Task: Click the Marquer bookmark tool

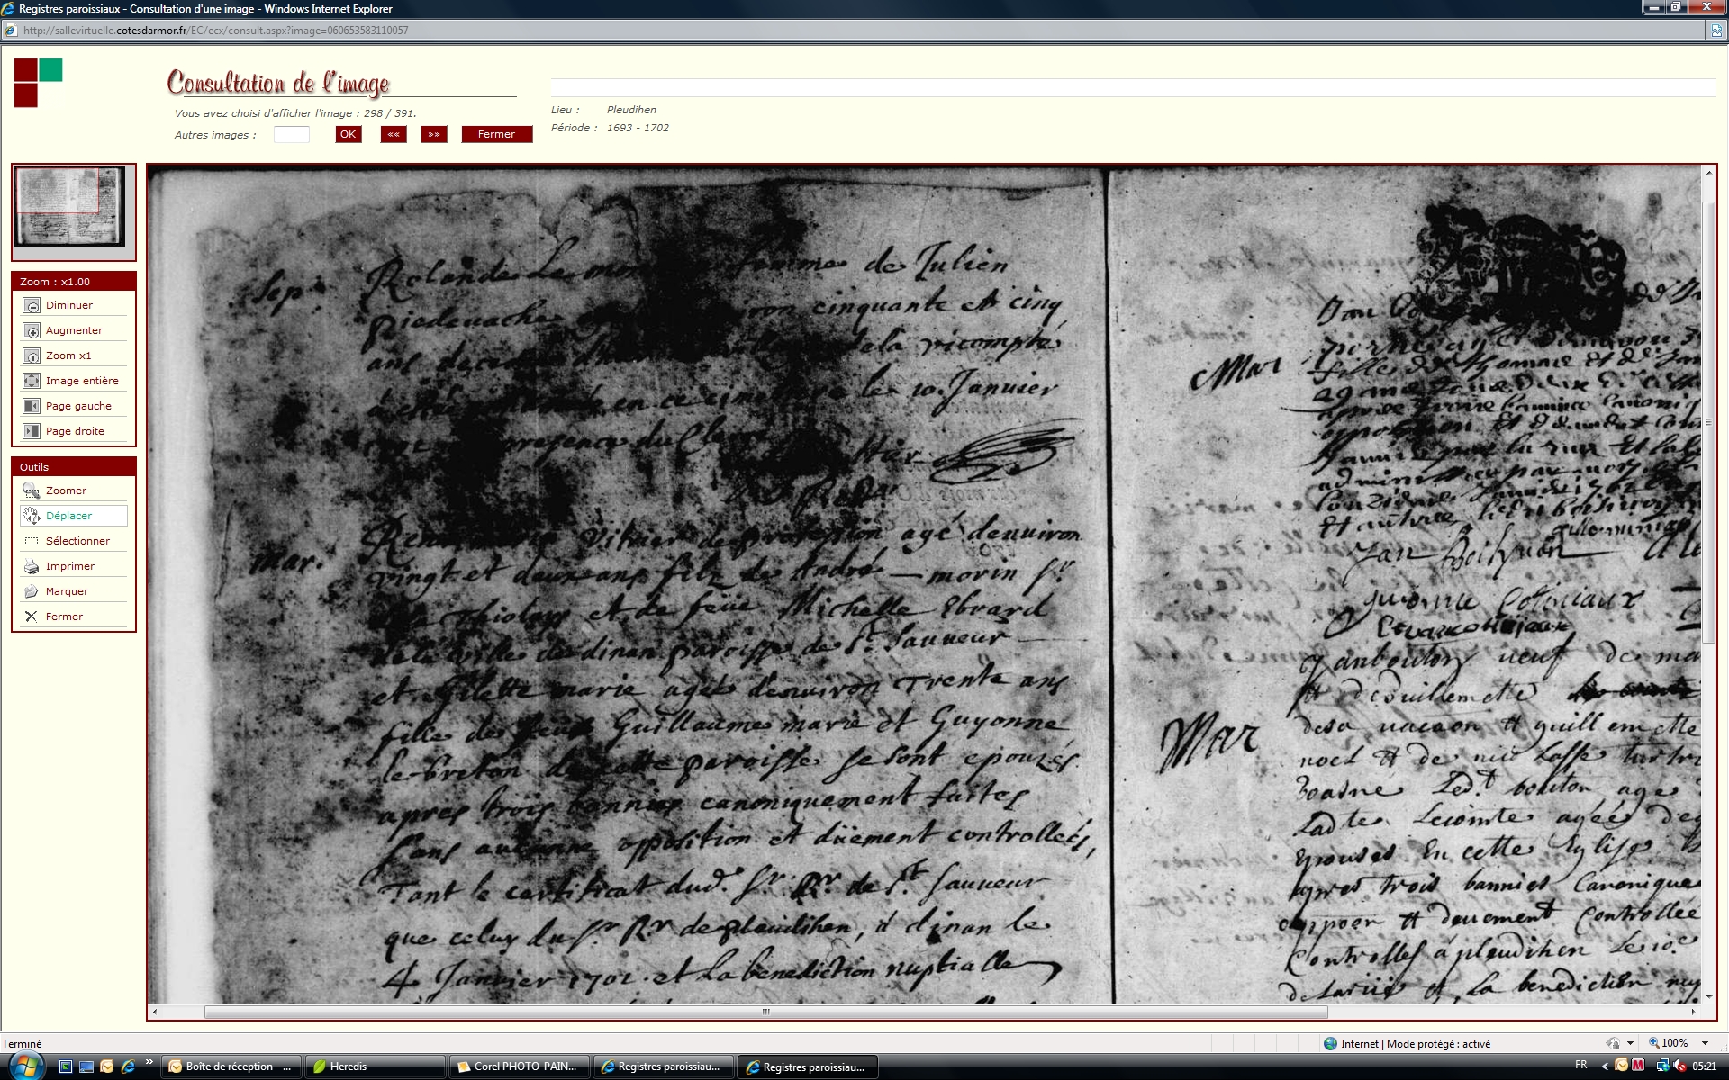Action: click(x=32, y=592)
